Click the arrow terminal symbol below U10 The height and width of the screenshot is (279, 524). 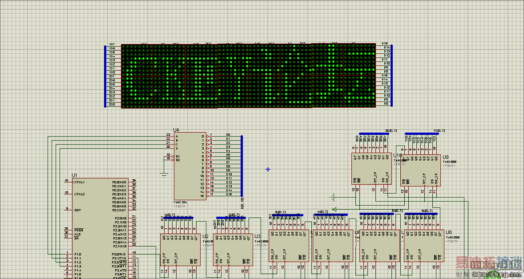tap(334, 210)
